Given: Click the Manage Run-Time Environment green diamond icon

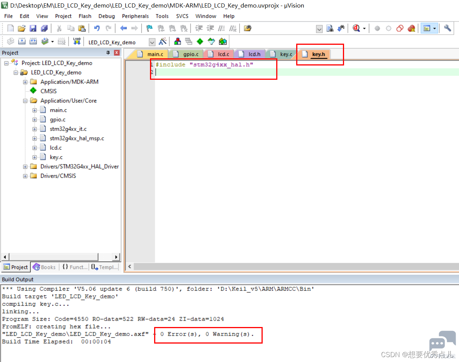Looking at the screenshot, I should click(200, 41).
